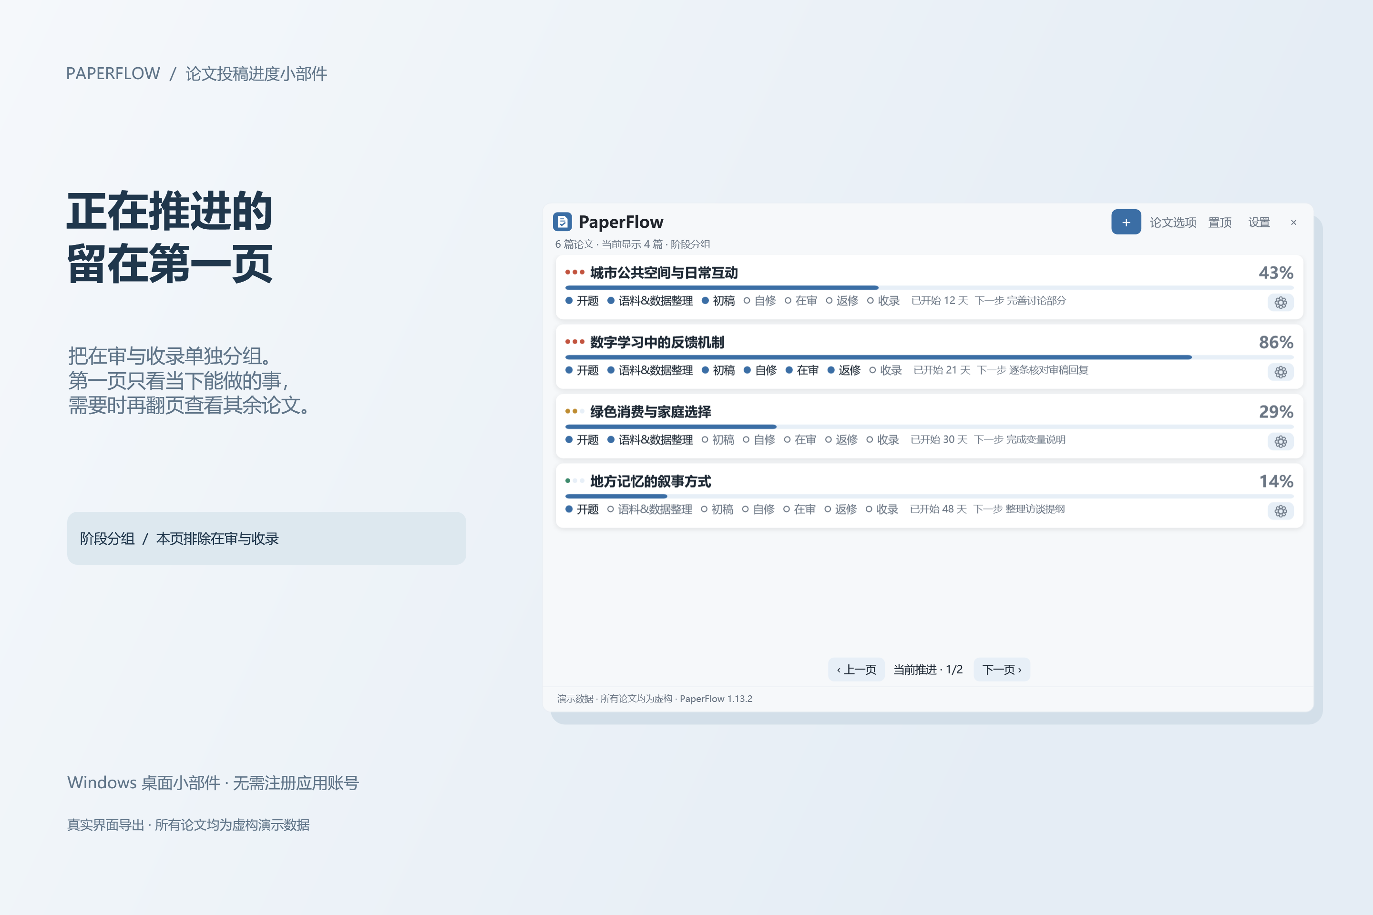Click the 29% progress value

[x=1276, y=411]
